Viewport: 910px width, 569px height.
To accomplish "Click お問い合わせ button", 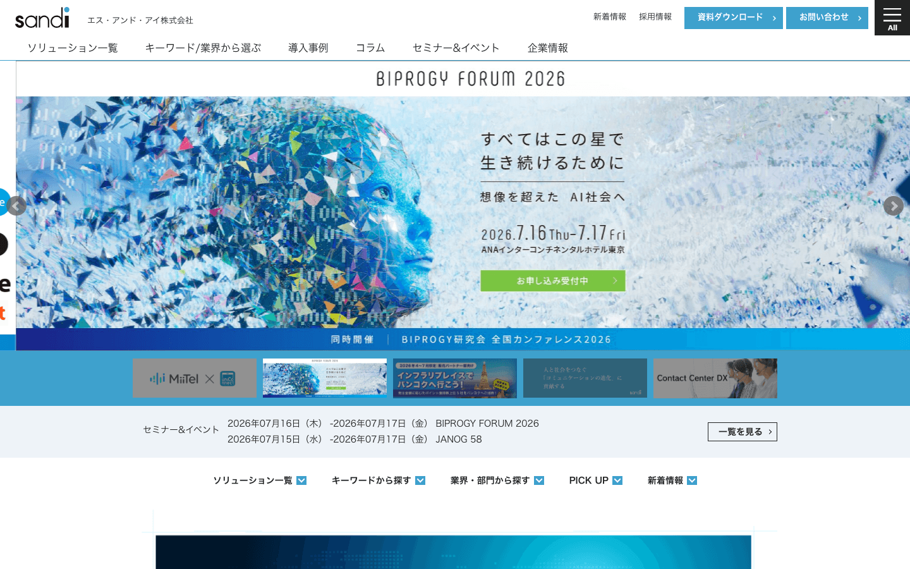I will pos(827,18).
